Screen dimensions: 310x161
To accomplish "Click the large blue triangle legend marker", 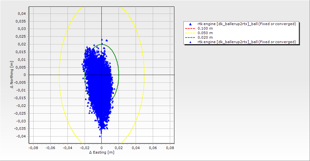I will (191, 24).
